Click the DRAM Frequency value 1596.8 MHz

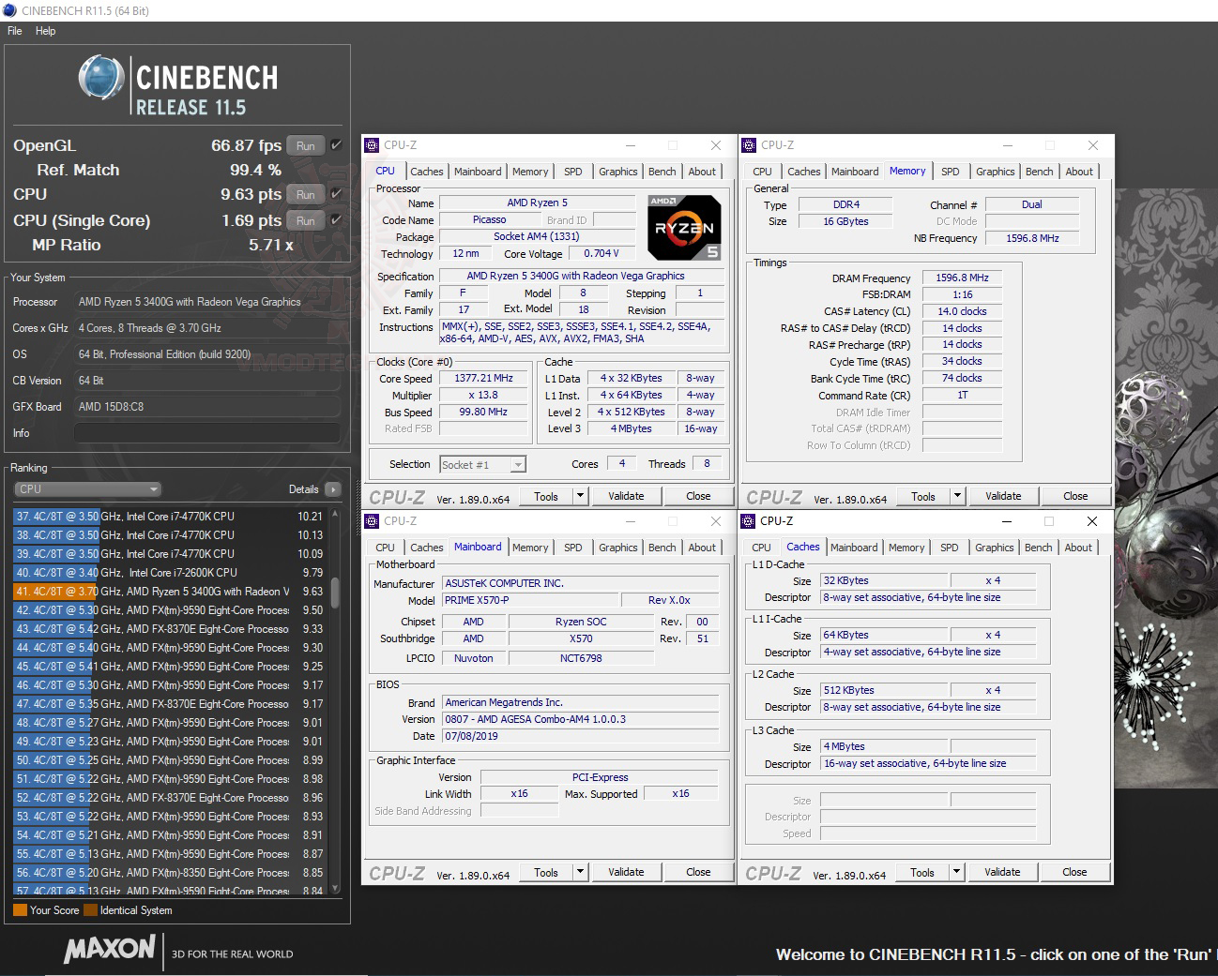pyautogui.click(x=962, y=278)
